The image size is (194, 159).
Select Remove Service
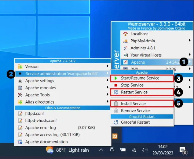click(142, 111)
